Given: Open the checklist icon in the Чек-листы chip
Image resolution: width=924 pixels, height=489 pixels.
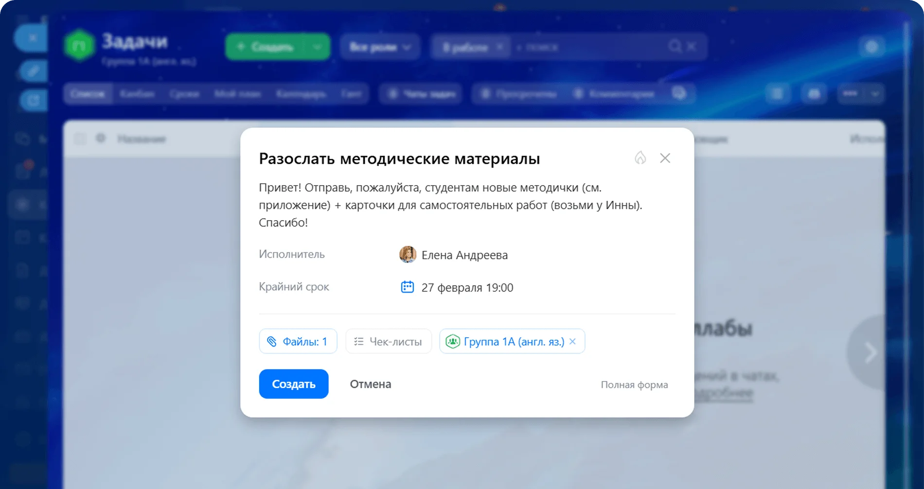Looking at the screenshot, I should [359, 341].
